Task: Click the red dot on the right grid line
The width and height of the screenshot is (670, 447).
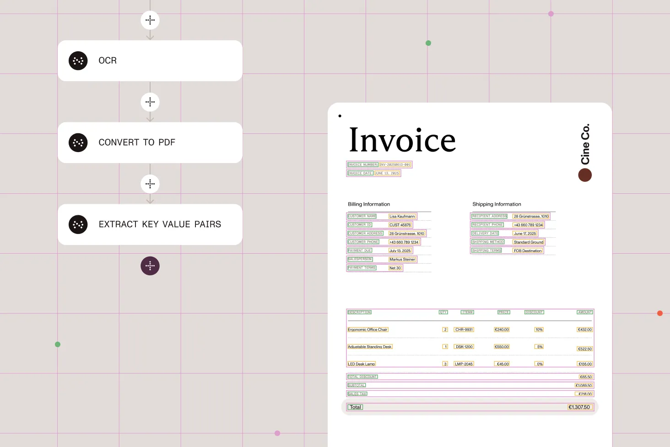Action: (x=660, y=313)
